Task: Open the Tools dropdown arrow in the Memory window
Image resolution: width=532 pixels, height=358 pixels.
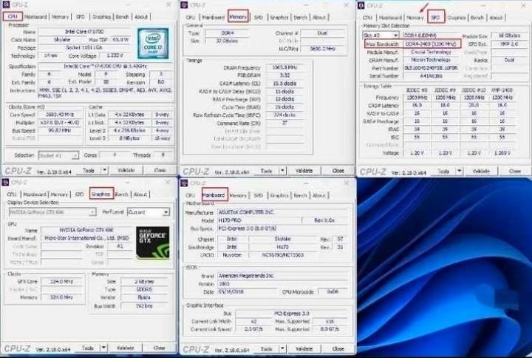Action: [x=282, y=171]
